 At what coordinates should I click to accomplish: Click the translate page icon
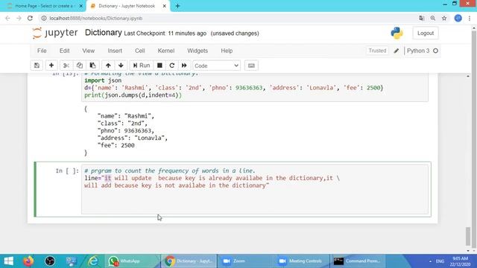click(422, 18)
